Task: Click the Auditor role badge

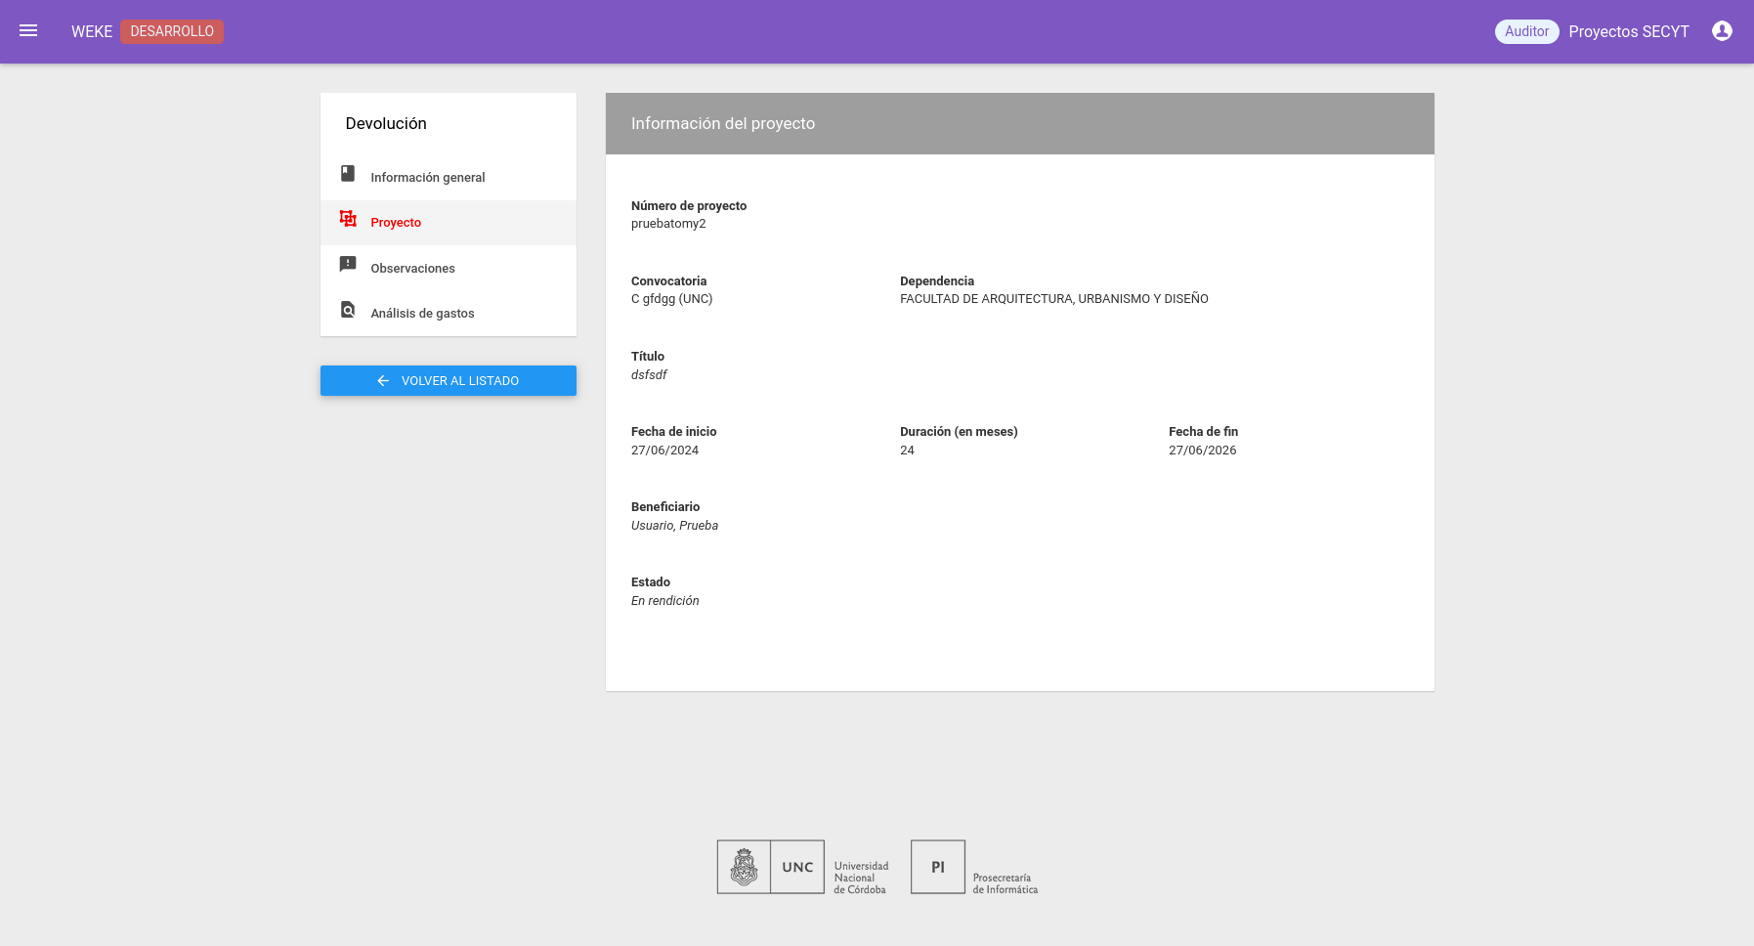Action: 1526,31
